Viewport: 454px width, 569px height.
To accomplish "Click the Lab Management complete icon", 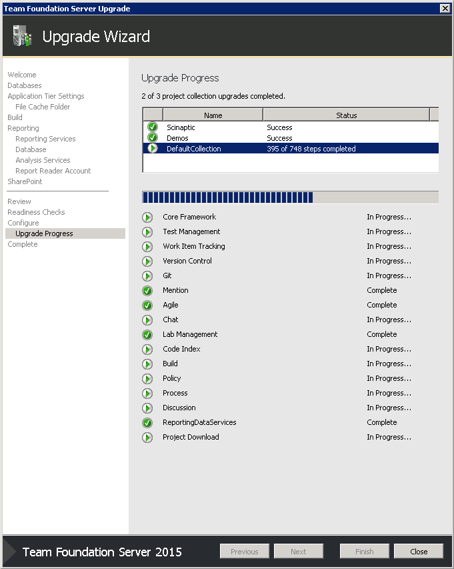I will tap(147, 335).
